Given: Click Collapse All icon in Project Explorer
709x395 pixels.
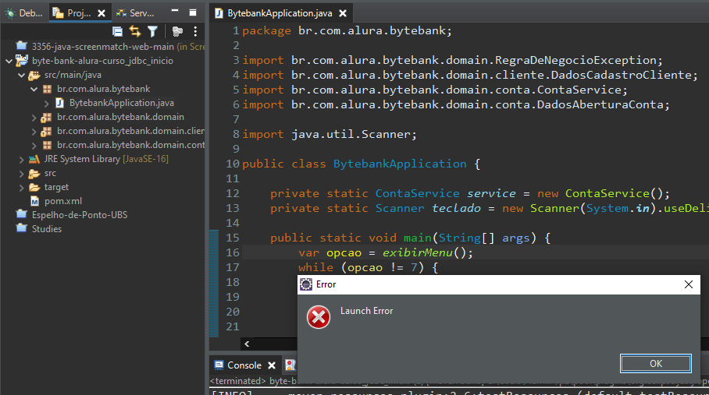Looking at the screenshot, I should (x=118, y=32).
